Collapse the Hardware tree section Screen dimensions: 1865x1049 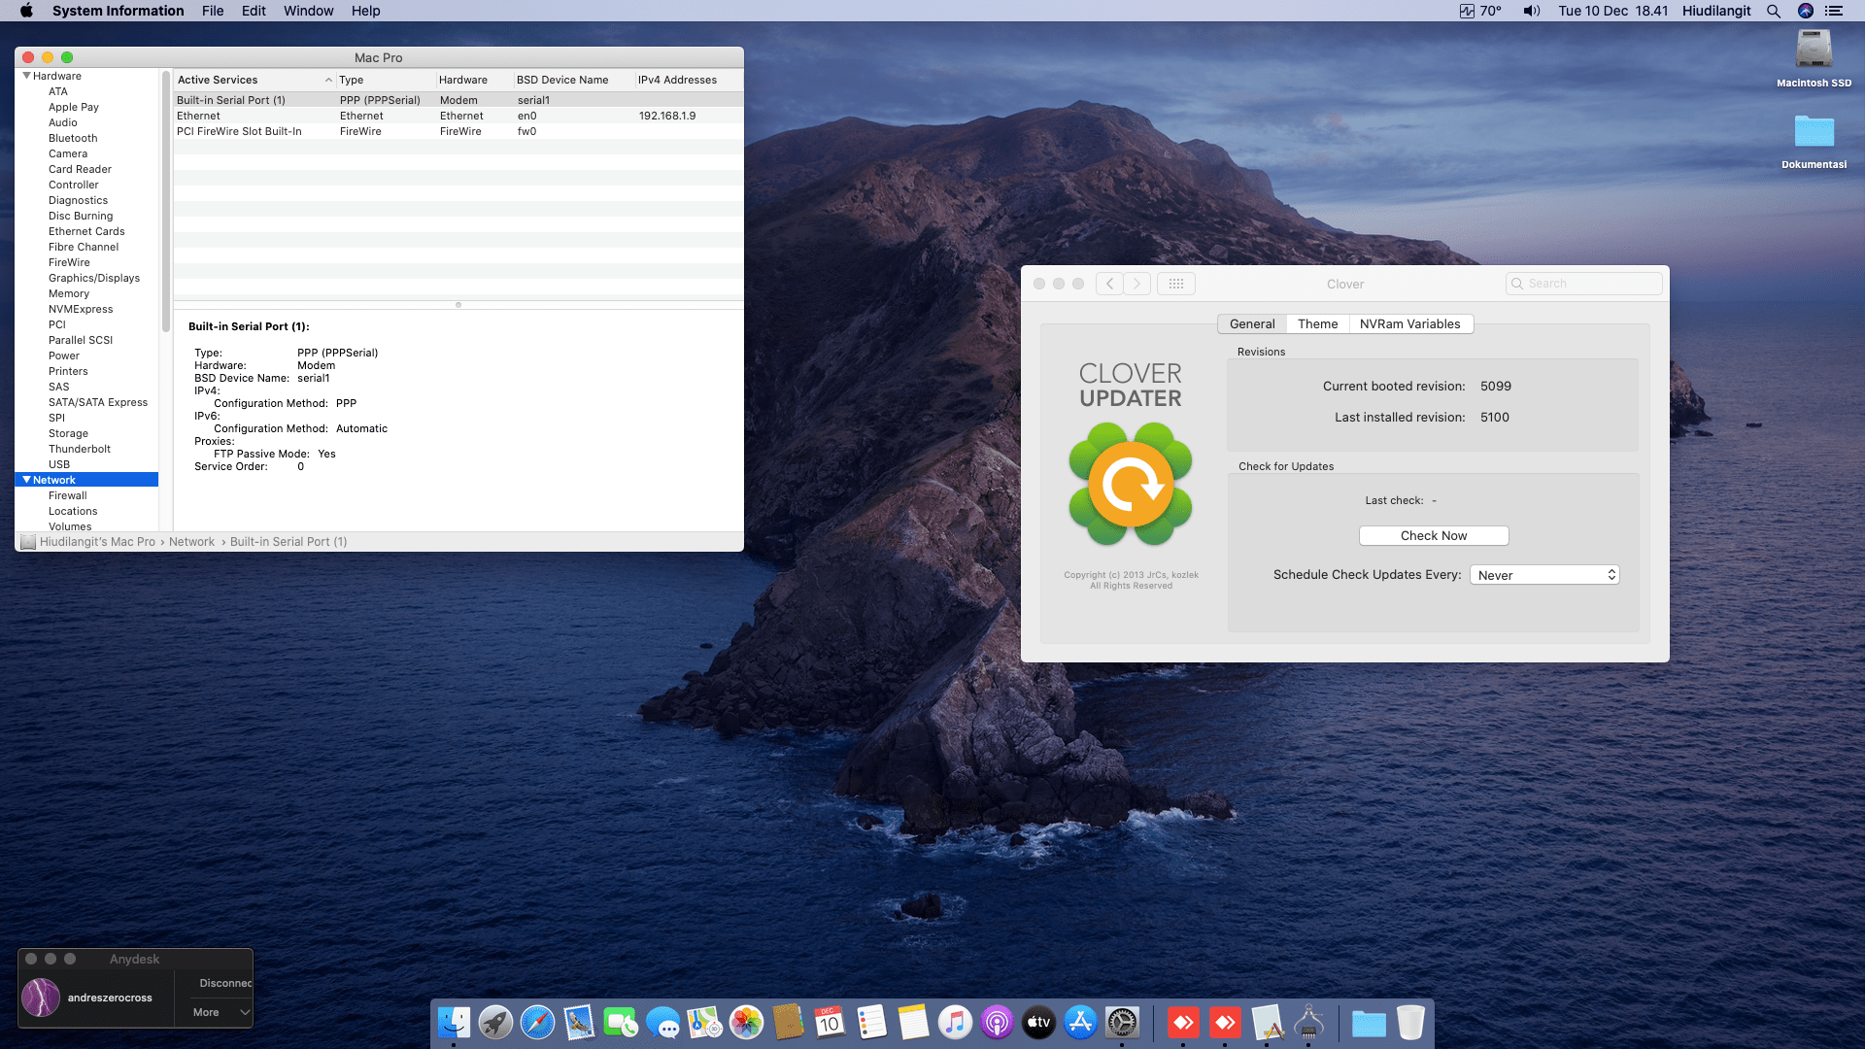(27, 76)
